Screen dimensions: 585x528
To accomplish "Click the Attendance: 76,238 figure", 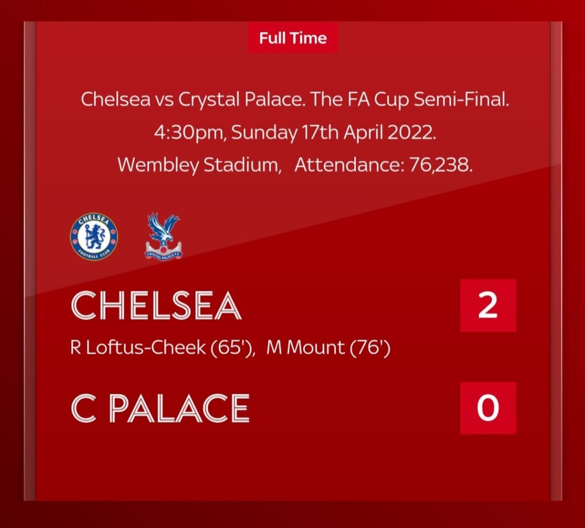I will [x=383, y=165].
